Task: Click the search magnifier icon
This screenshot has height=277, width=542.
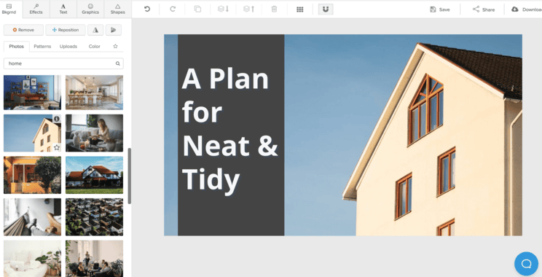Action: click(118, 63)
